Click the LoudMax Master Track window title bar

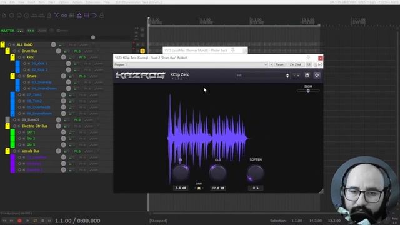[x=205, y=50]
